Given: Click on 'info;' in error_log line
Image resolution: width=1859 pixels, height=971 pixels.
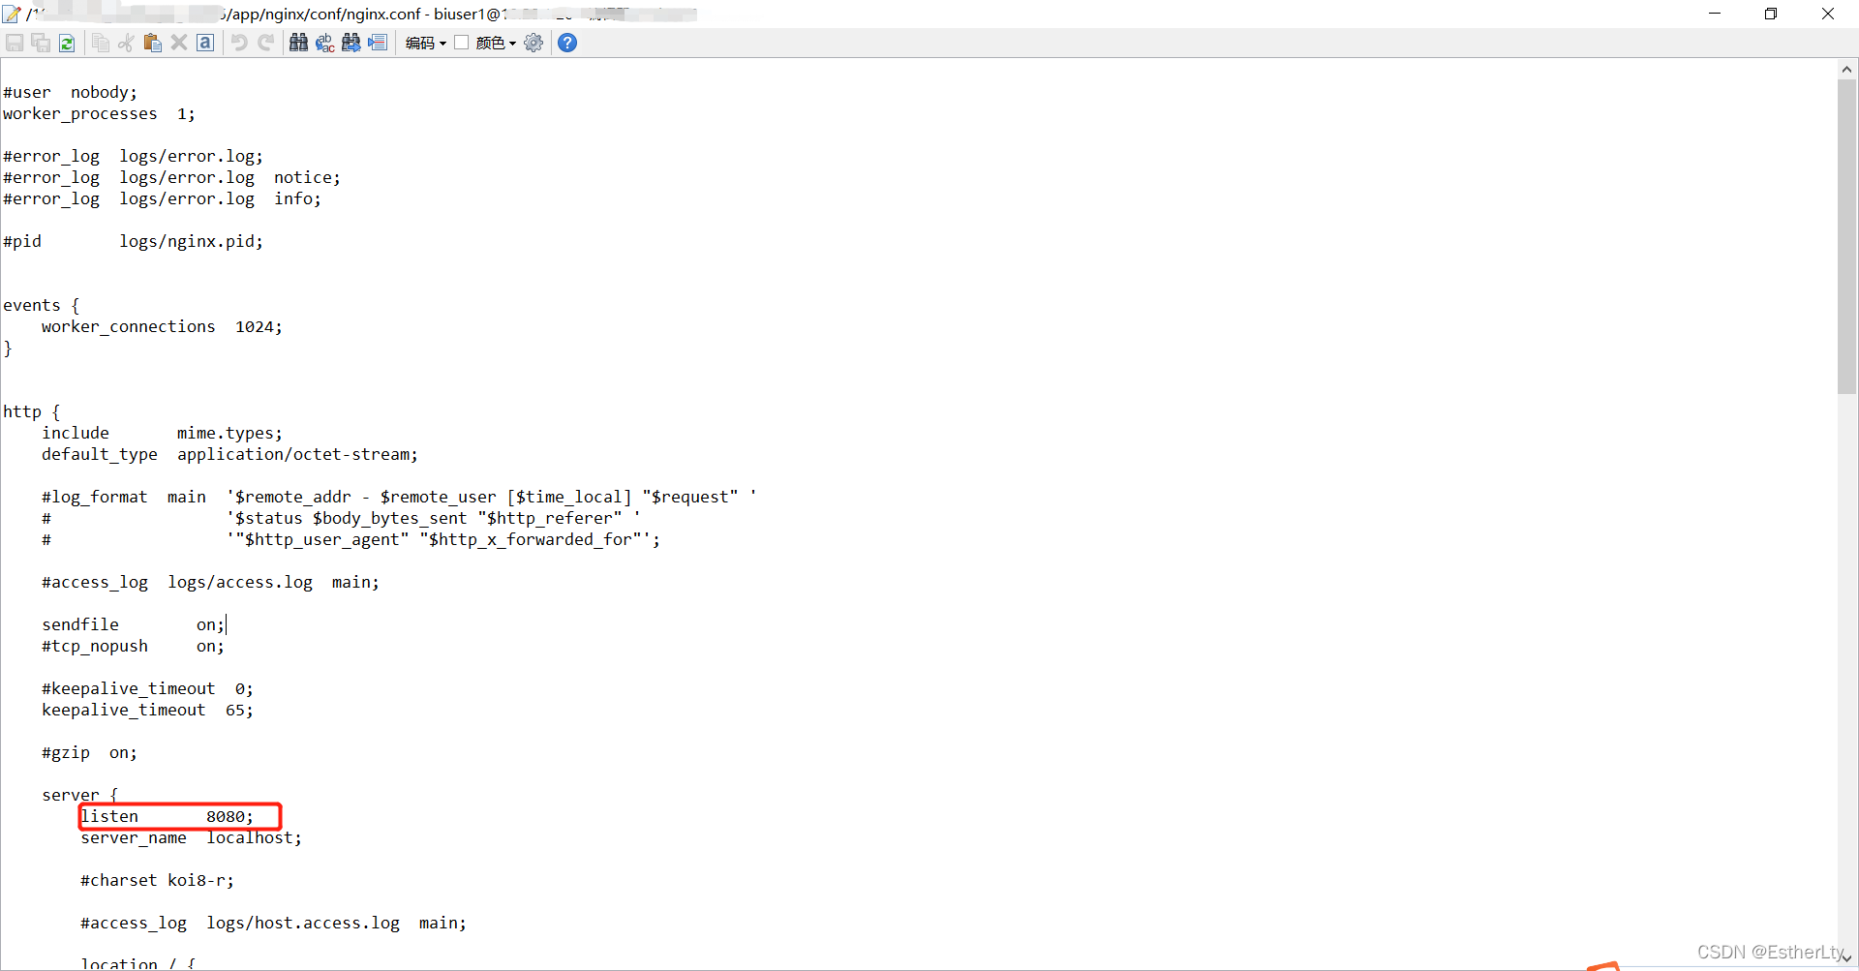Looking at the screenshot, I should (x=297, y=199).
